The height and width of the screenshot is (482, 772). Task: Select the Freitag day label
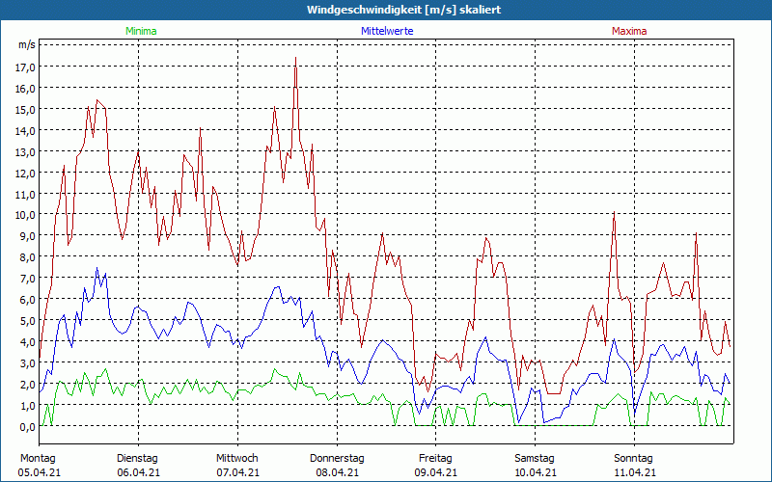point(435,458)
